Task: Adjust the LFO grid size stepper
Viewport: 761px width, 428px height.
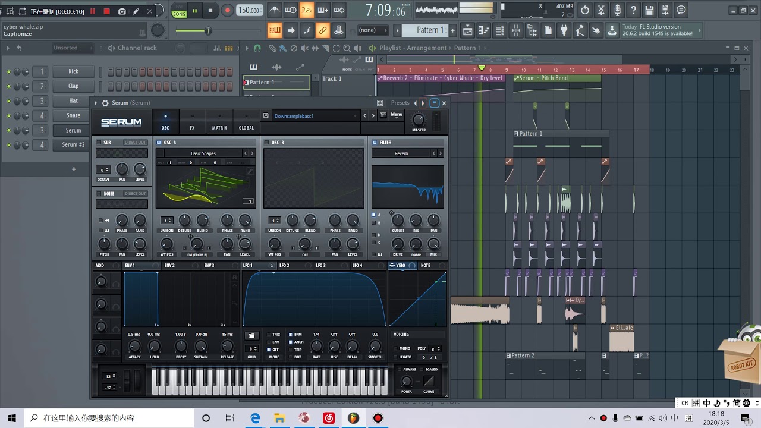Action: coord(252,349)
